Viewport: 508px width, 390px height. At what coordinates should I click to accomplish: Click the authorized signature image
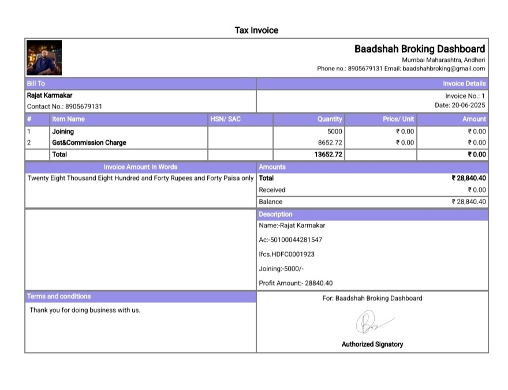point(372,323)
